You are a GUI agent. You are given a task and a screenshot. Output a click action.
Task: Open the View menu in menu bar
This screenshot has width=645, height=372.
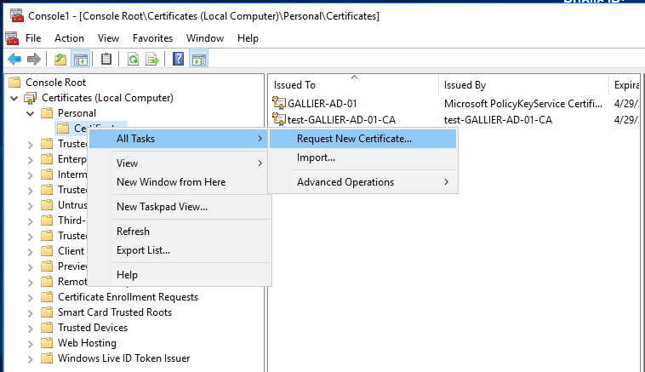108,38
